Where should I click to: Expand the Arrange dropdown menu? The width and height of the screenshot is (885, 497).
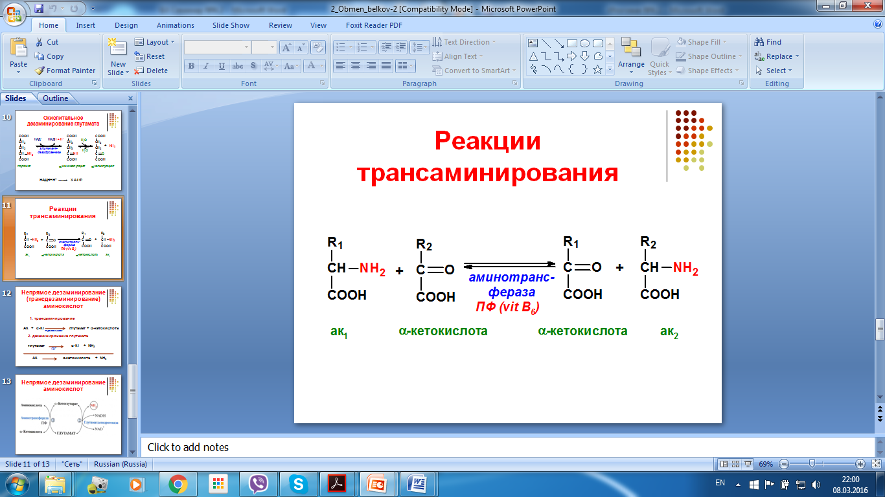630,64
